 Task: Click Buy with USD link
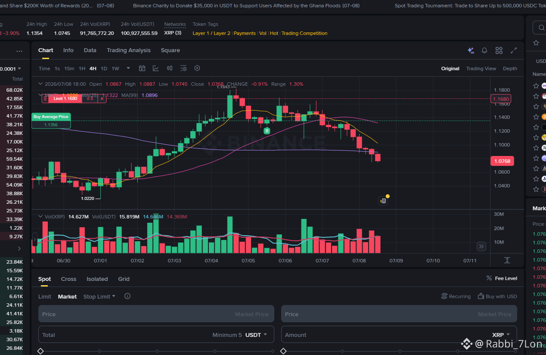point(497,296)
